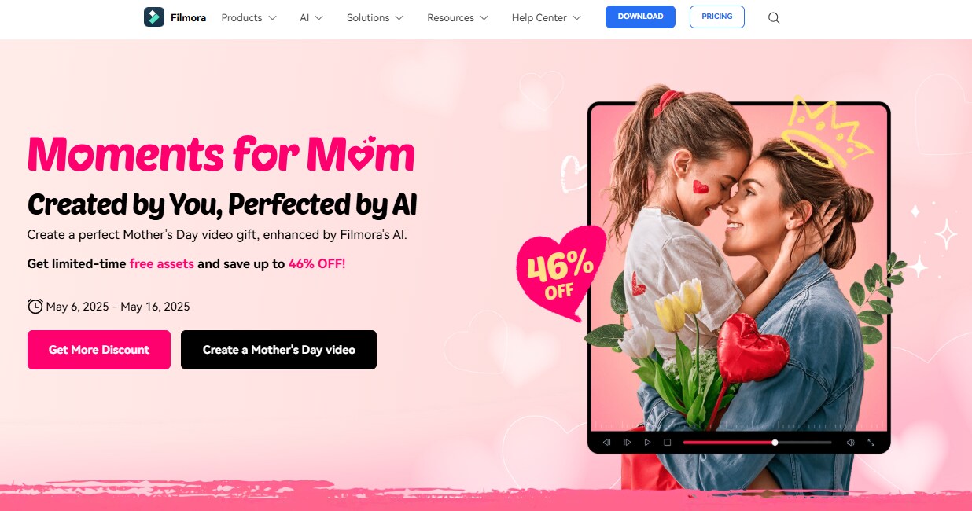Open the search magnifier icon
This screenshot has width=972, height=511.
coord(774,18)
